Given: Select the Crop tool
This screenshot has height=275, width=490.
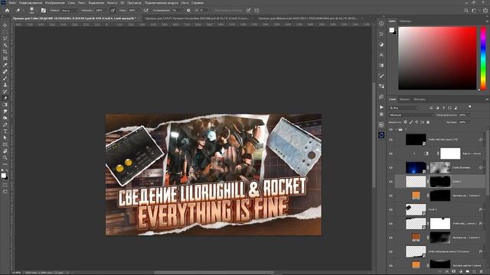Looking at the screenshot, I should tap(5, 52).
